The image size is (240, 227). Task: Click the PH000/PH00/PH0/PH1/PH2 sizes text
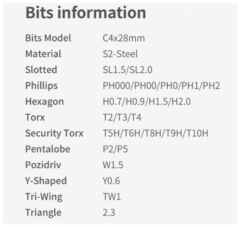pos(161,86)
